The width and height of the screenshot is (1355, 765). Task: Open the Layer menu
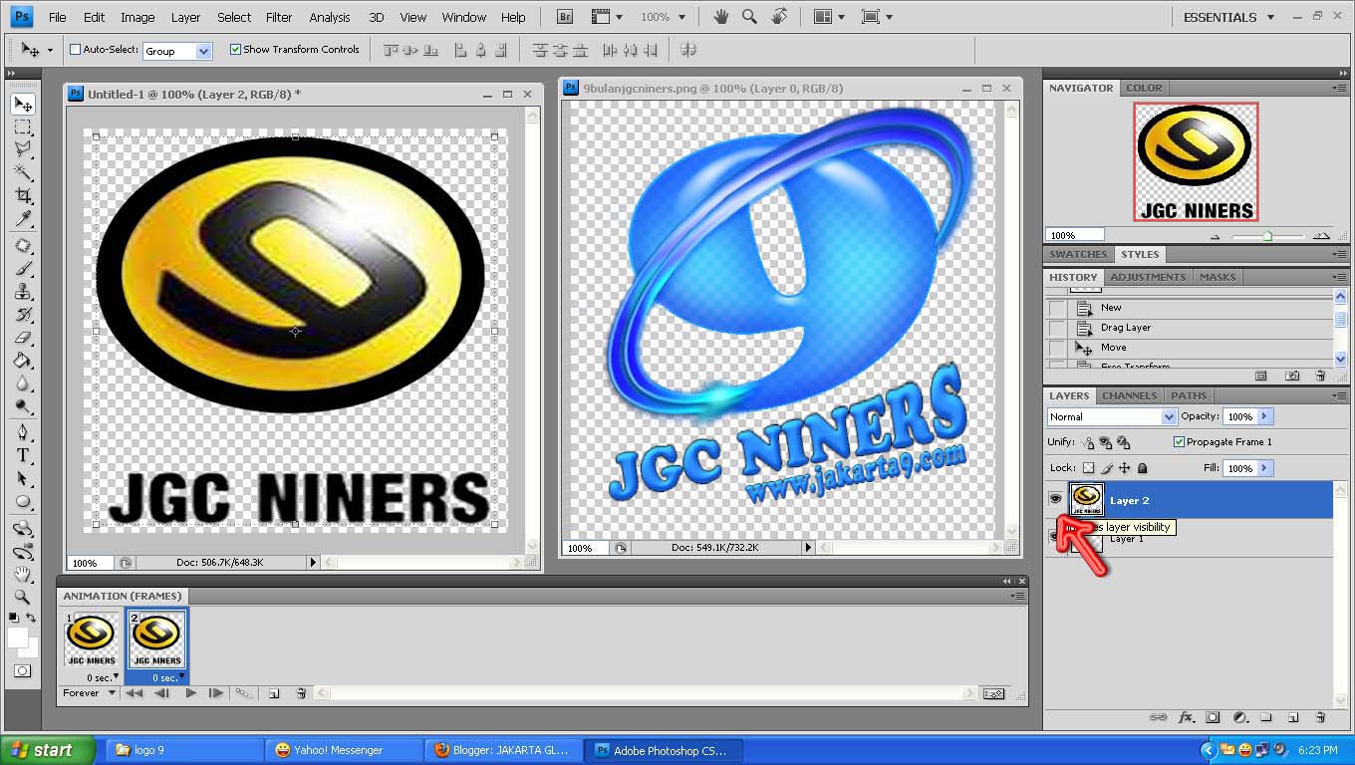pos(185,17)
